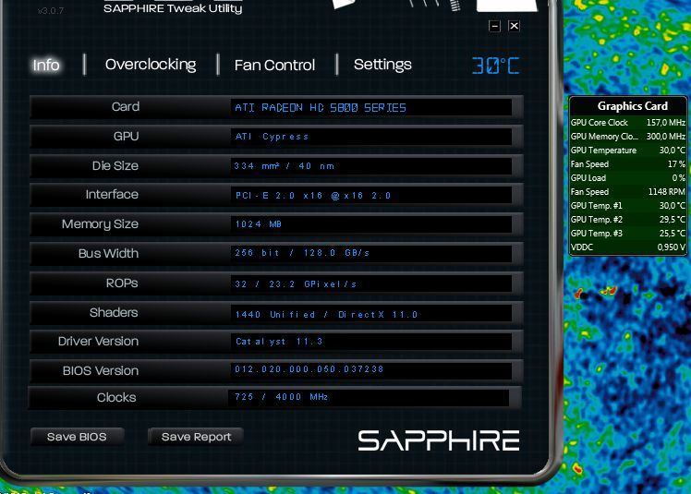Click GPU Load row in gadget

tap(628, 178)
